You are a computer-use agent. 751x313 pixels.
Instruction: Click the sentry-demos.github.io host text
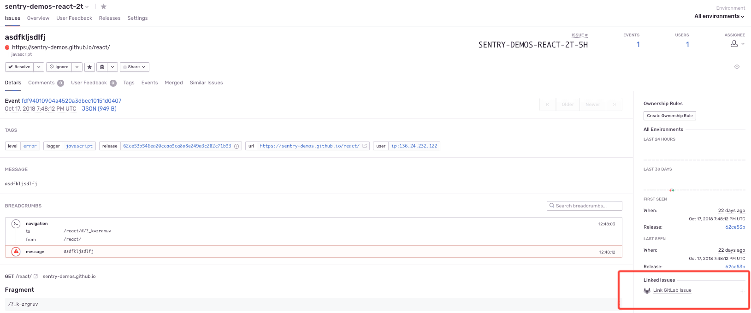click(x=69, y=277)
